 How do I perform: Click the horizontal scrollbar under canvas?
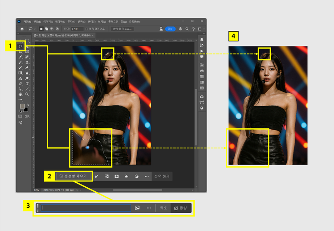pyautogui.click(x=137, y=190)
